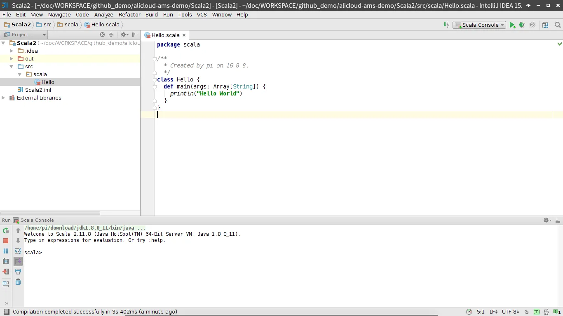Image resolution: width=563 pixels, height=316 pixels.
Task: Toggle tool window bars at bottom-left corner
Action: click(6, 312)
